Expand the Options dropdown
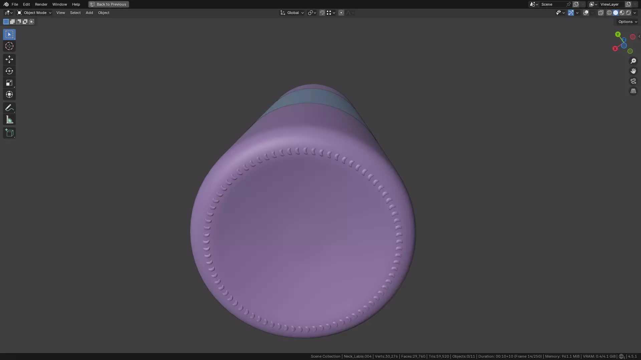Screen dimensions: 641x360 627,22
